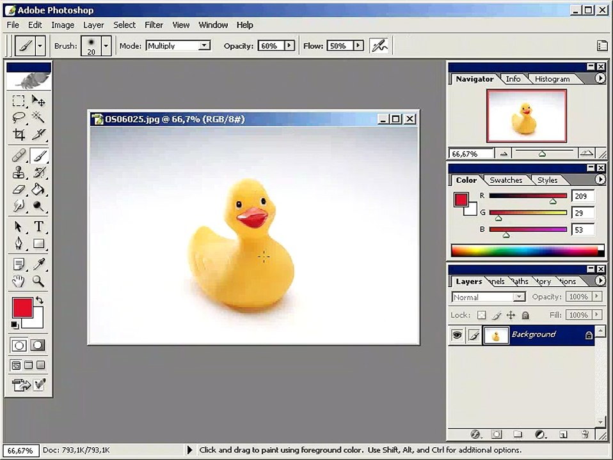Image resolution: width=613 pixels, height=460 pixels.
Task: Select the Move tool
Action: pos(38,101)
